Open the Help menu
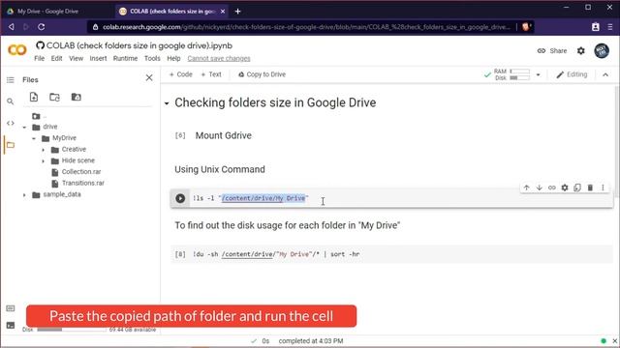Viewport: 620px width, 348px height. click(173, 58)
